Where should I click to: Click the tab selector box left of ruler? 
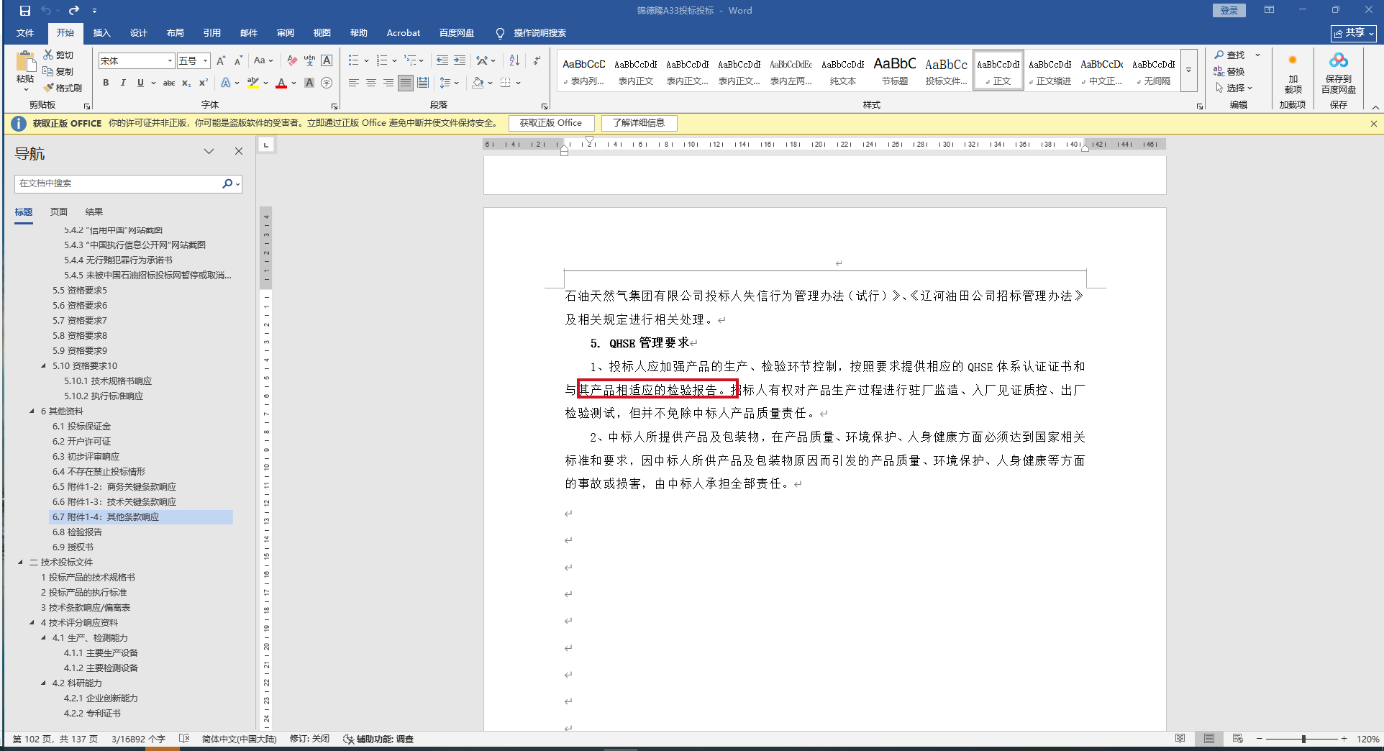tap(266, 145)
